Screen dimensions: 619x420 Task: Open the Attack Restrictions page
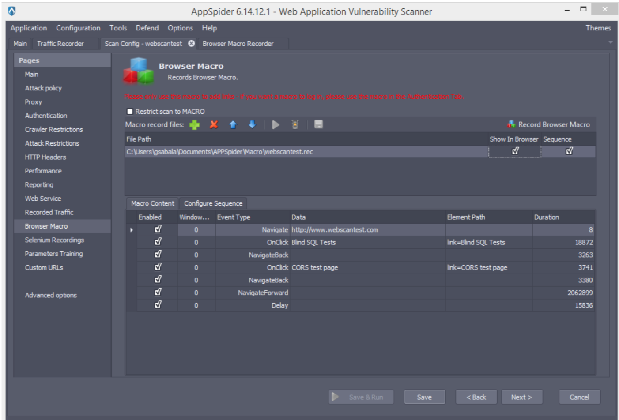click(x=52, y=143)
